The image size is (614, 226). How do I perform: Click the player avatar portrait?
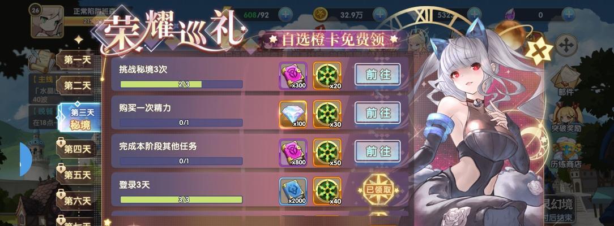click(47, 21)
